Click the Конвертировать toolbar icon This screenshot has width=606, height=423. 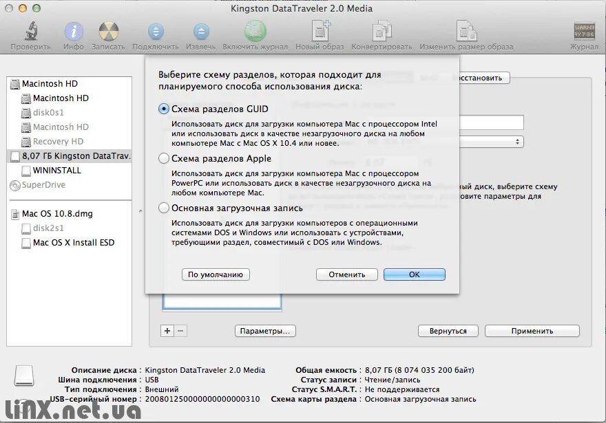point(382,31)
